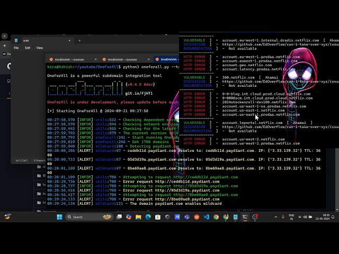Click account.geo.netflix.com line
Image resolution: width=339 pixels, height=254 pixels.
(247, 65)
